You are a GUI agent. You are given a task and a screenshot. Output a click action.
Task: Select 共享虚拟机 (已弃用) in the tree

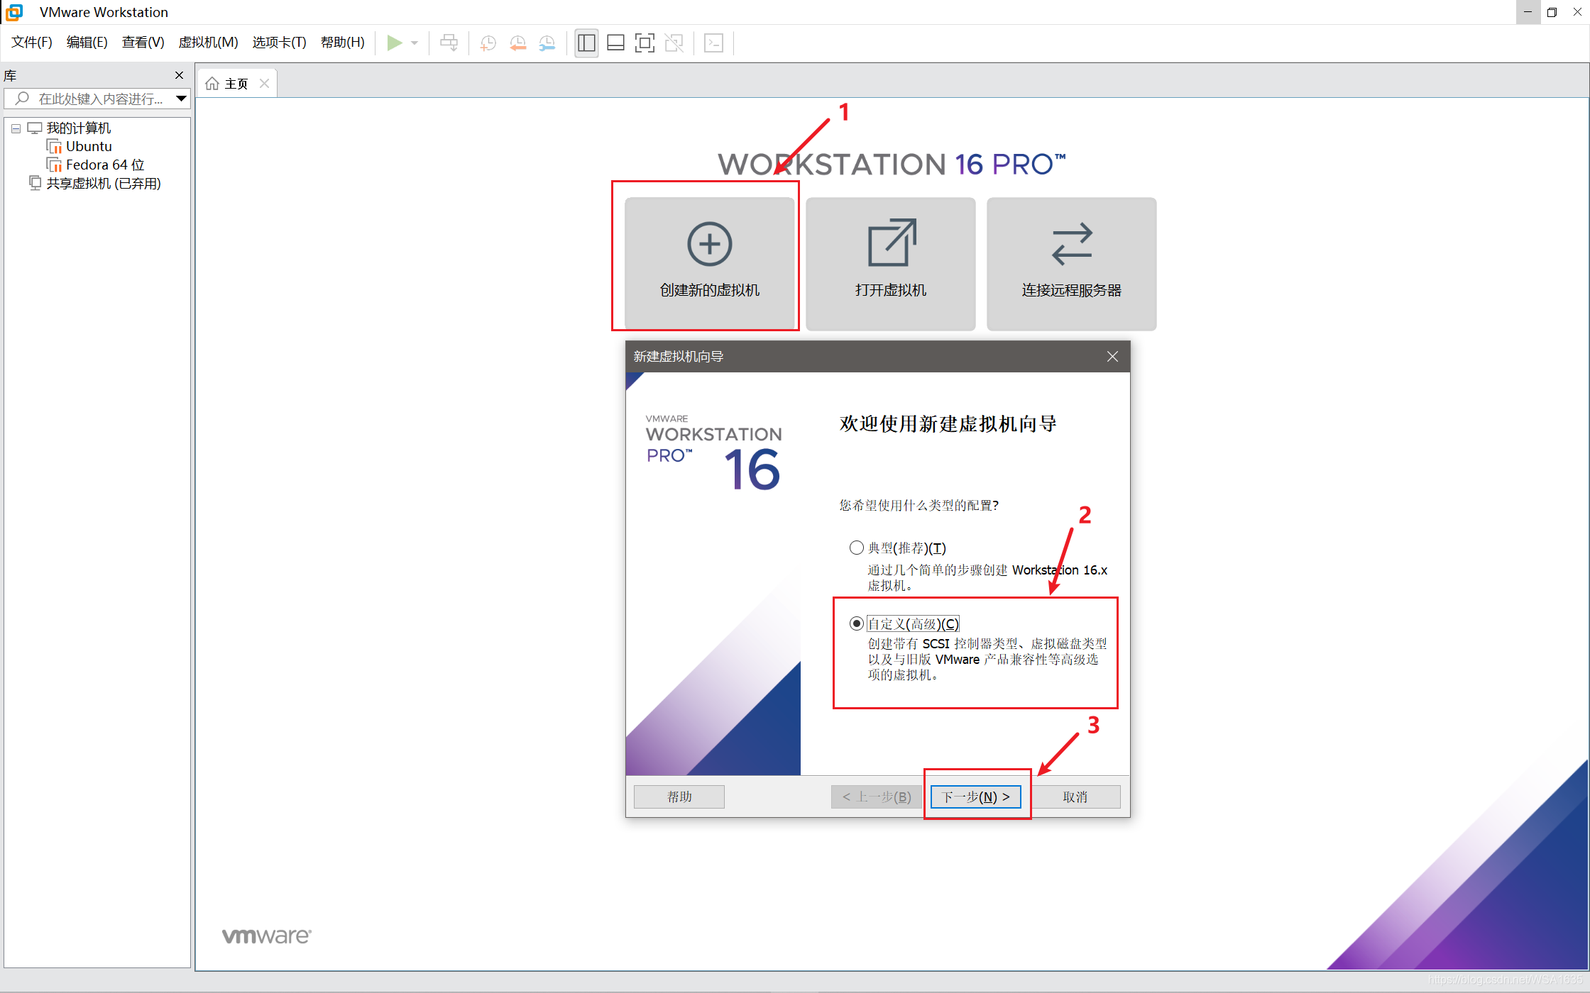[x=103, y=184]
